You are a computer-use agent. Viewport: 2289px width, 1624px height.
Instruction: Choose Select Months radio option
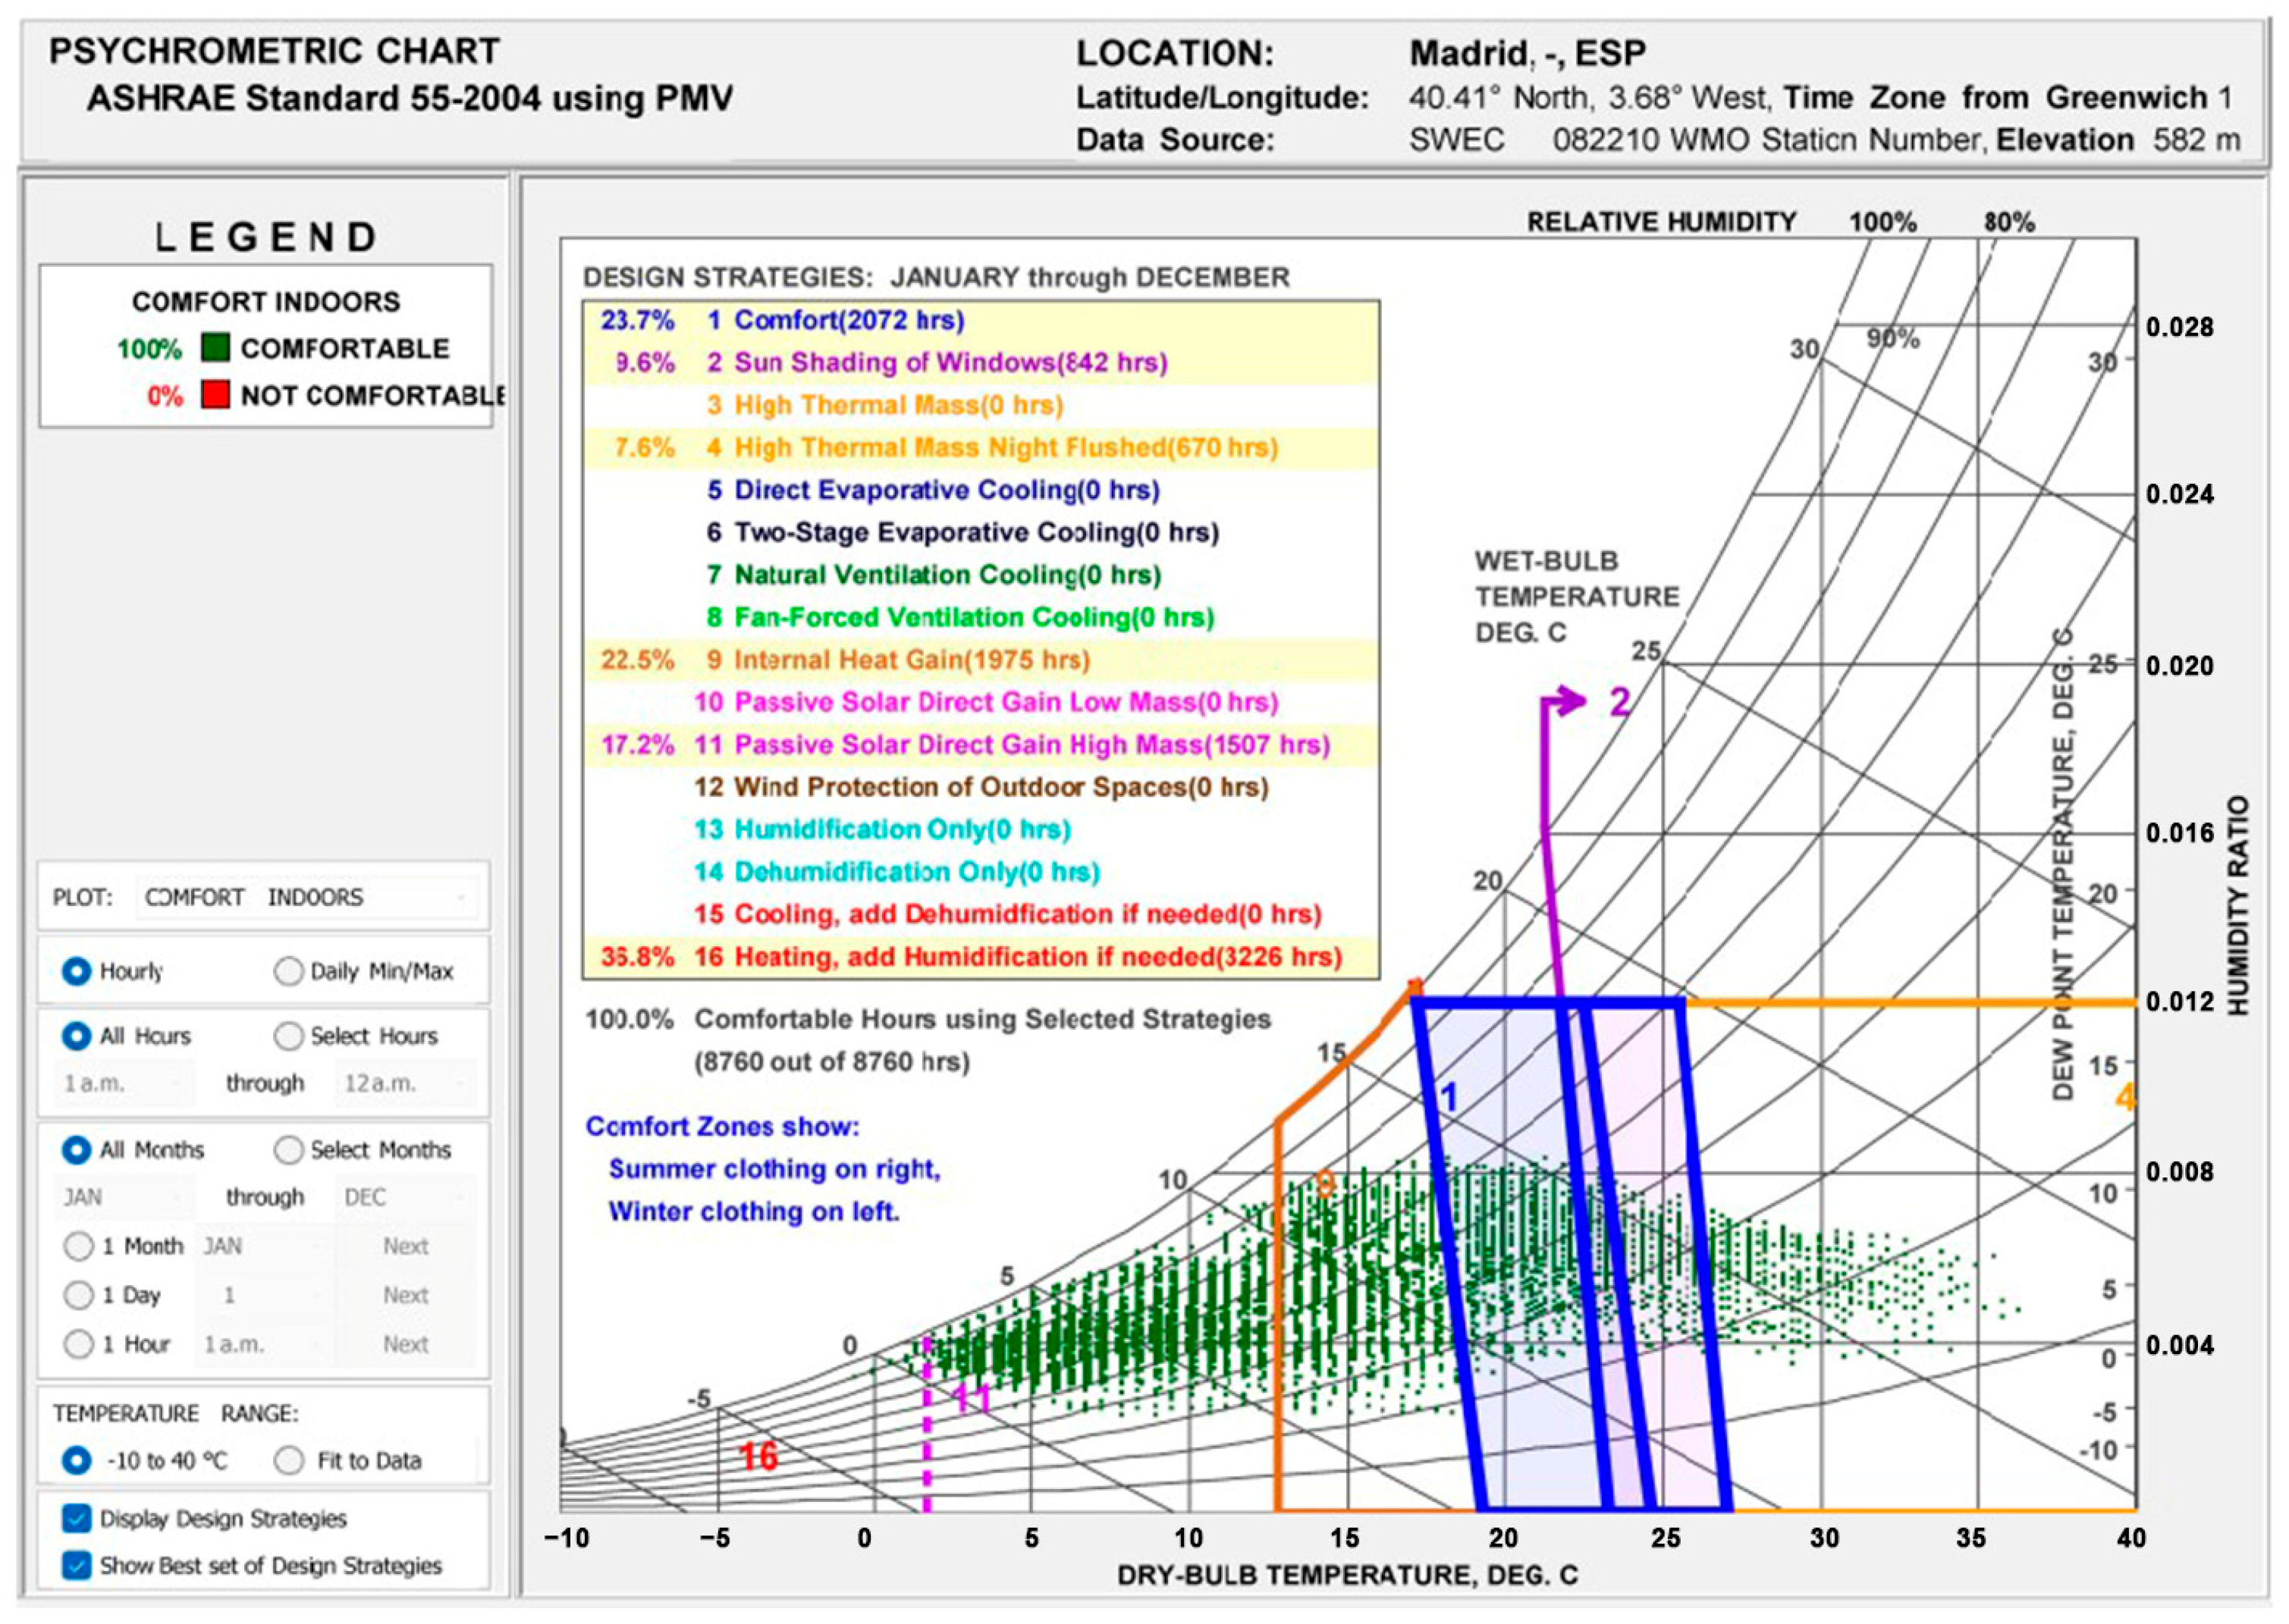coord(288,1150)
